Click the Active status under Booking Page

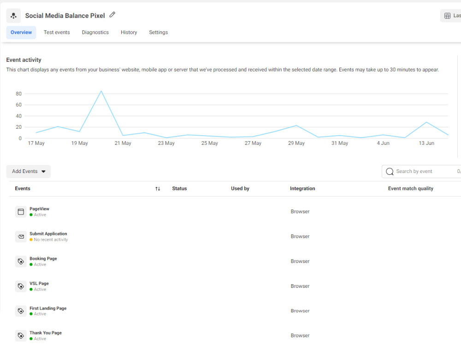40,264
